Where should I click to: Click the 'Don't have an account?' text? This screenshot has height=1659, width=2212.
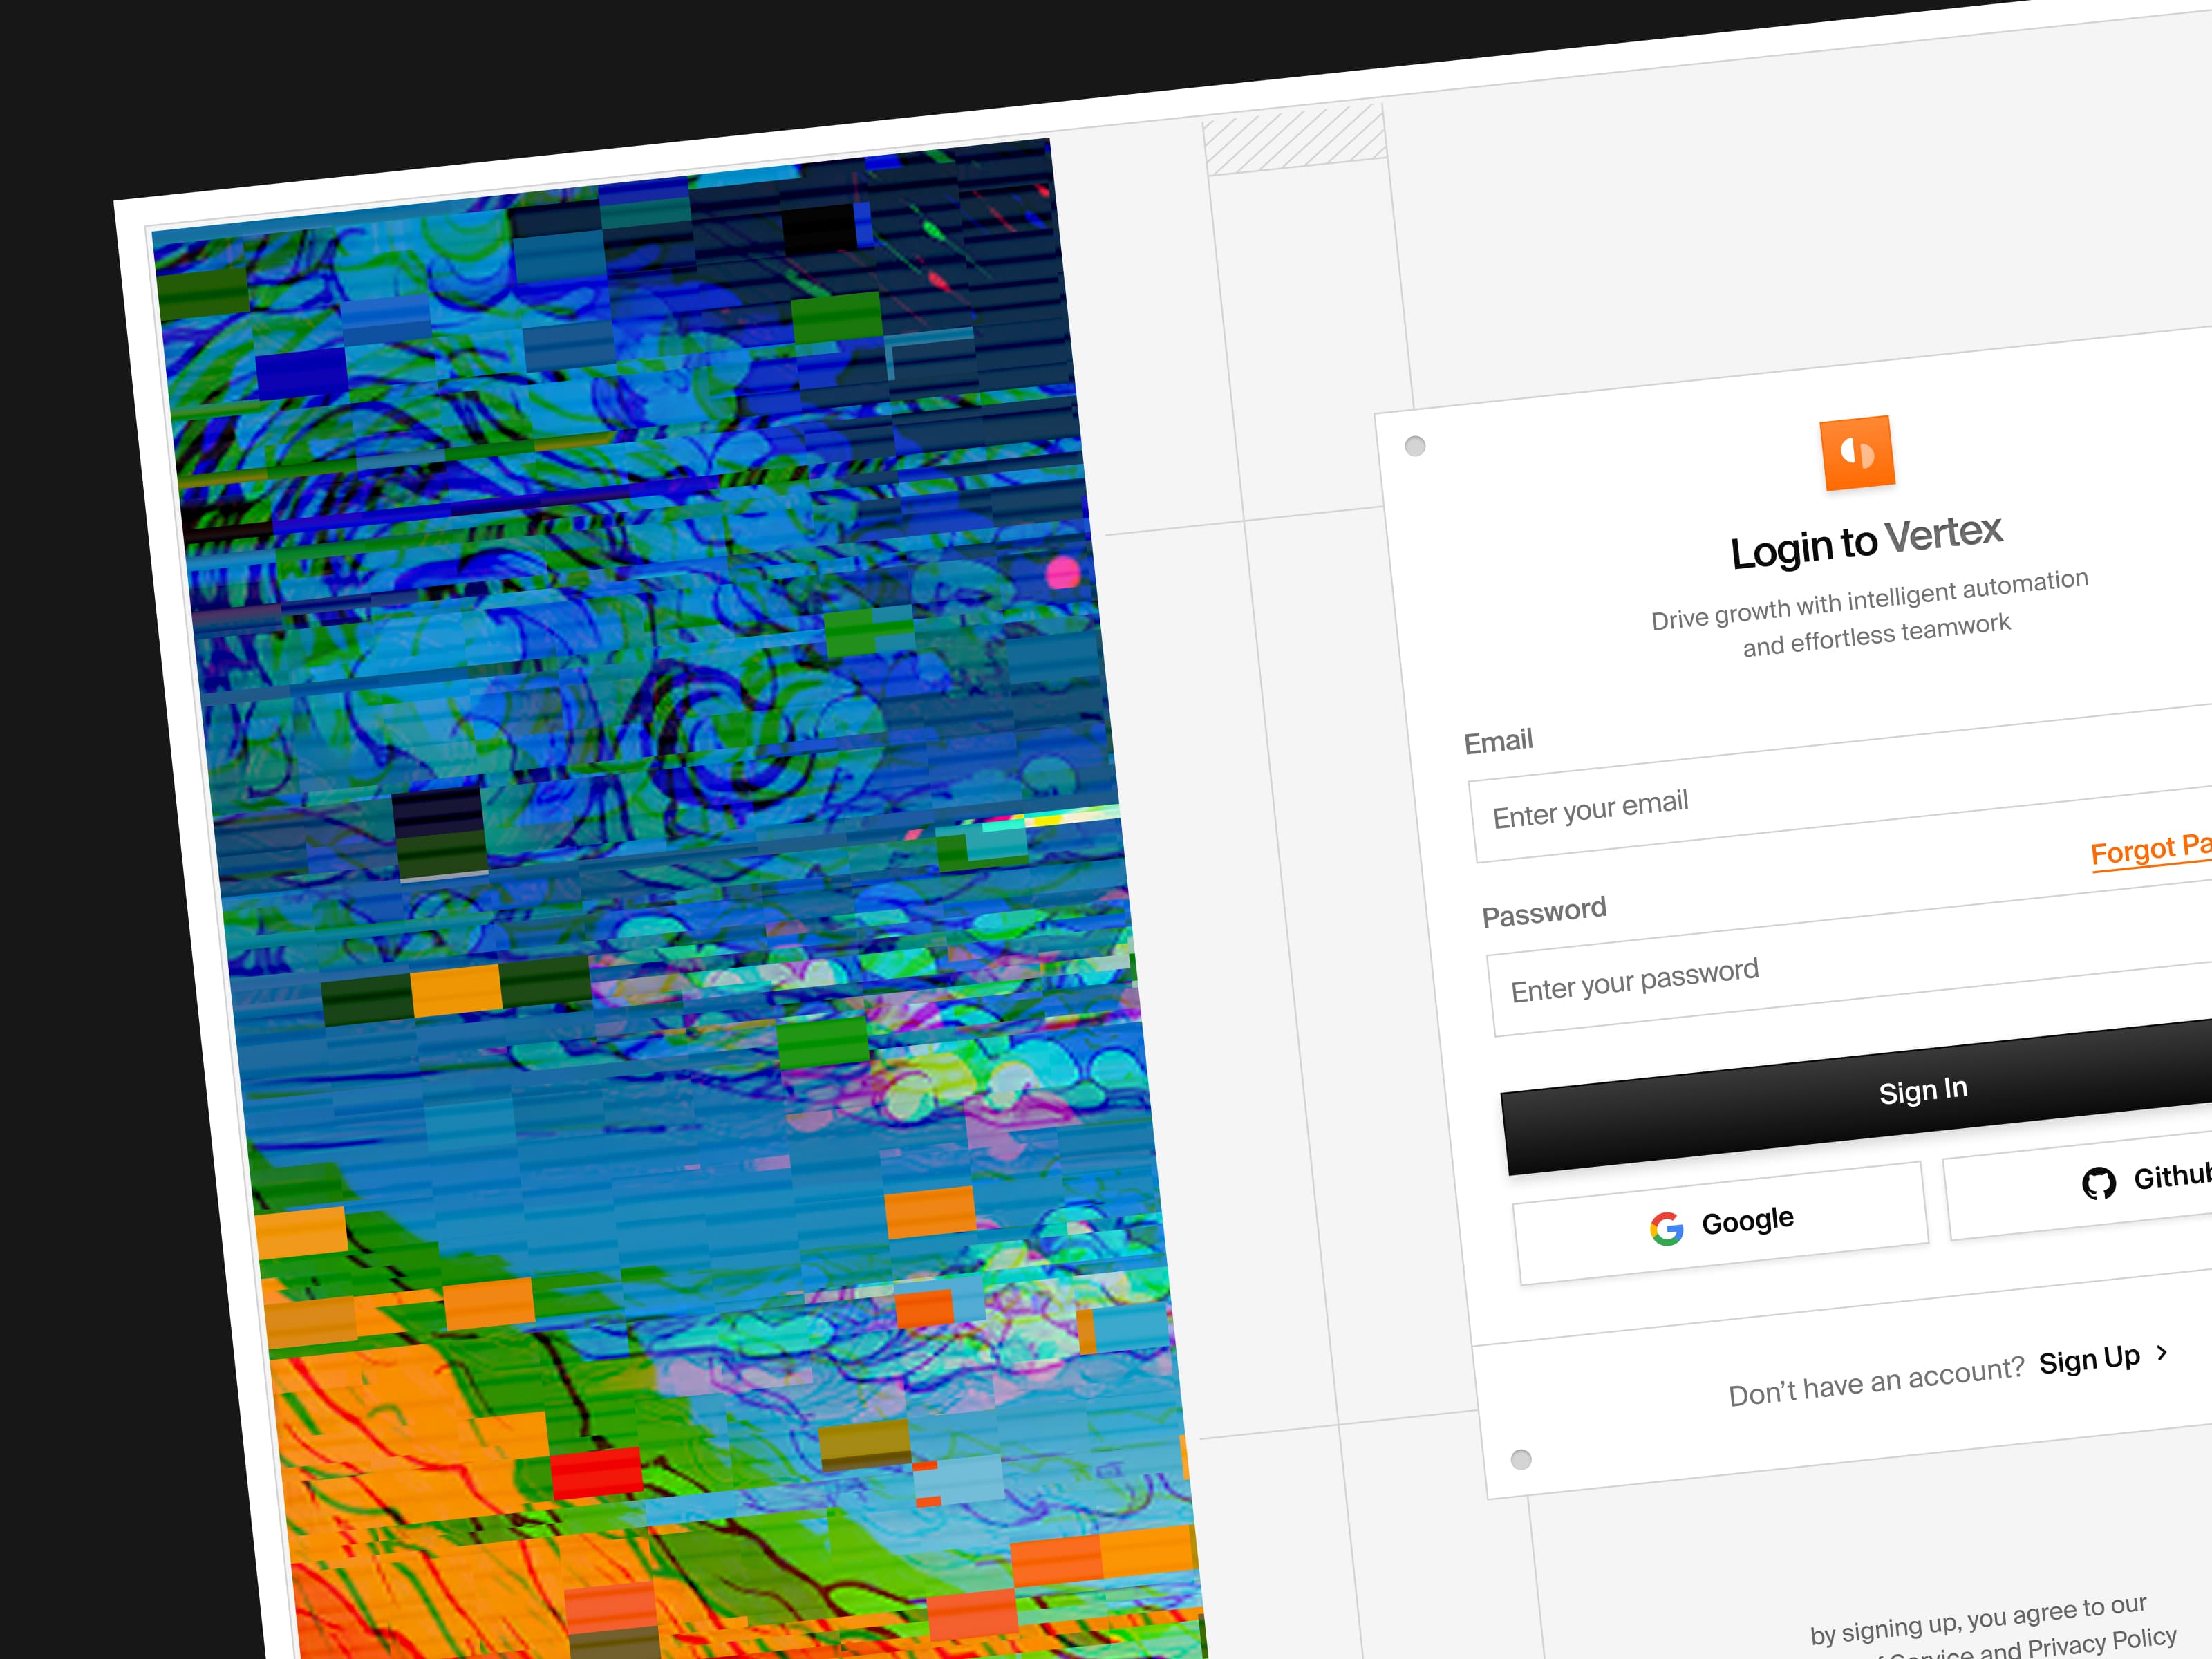(x=1877, y=1381)
